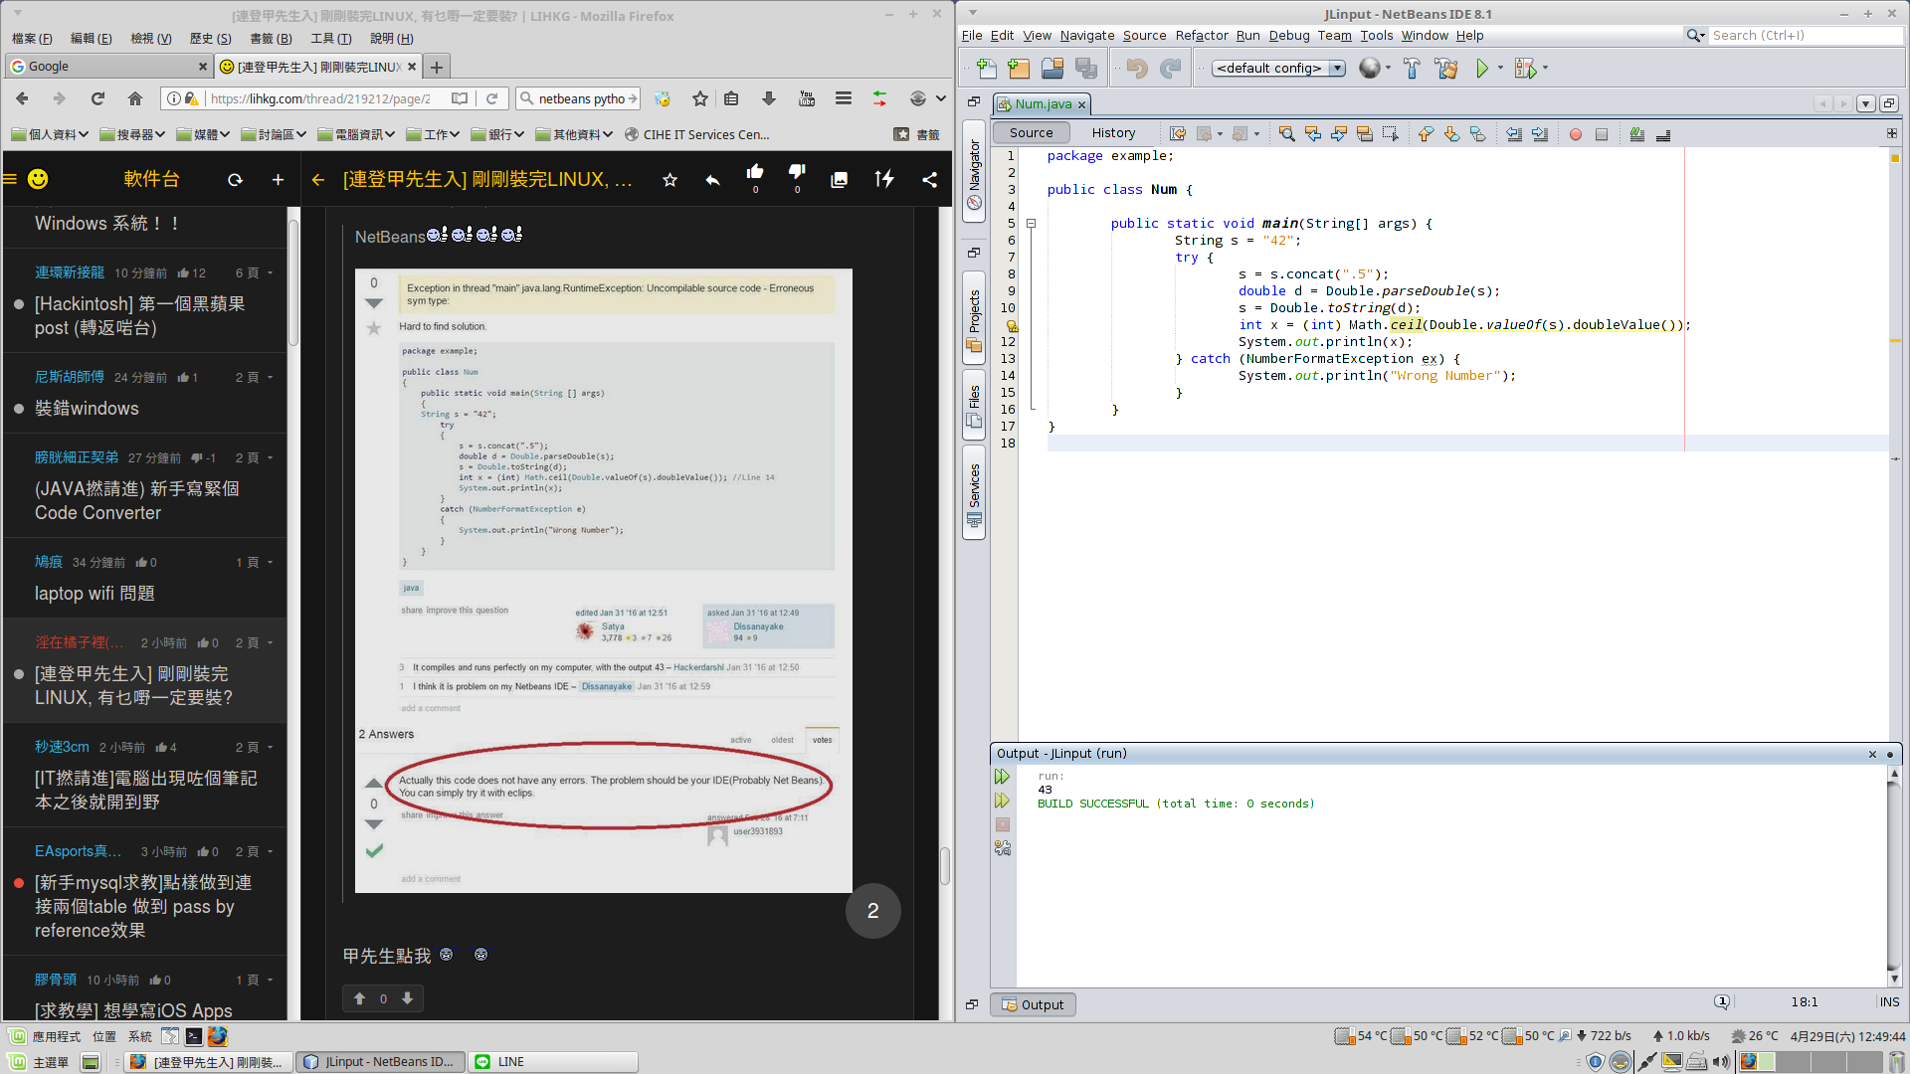Toggle Highlight Search icon in editor toolbar
1910x1074 pixels.
click(1365, 134)
